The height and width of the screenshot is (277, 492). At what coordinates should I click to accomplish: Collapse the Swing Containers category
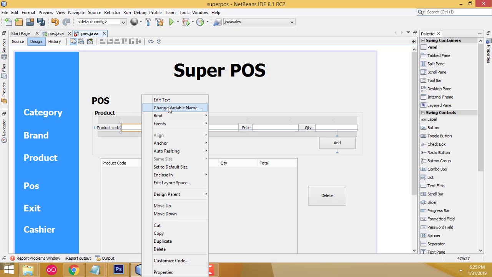click(x=423, y=40)
